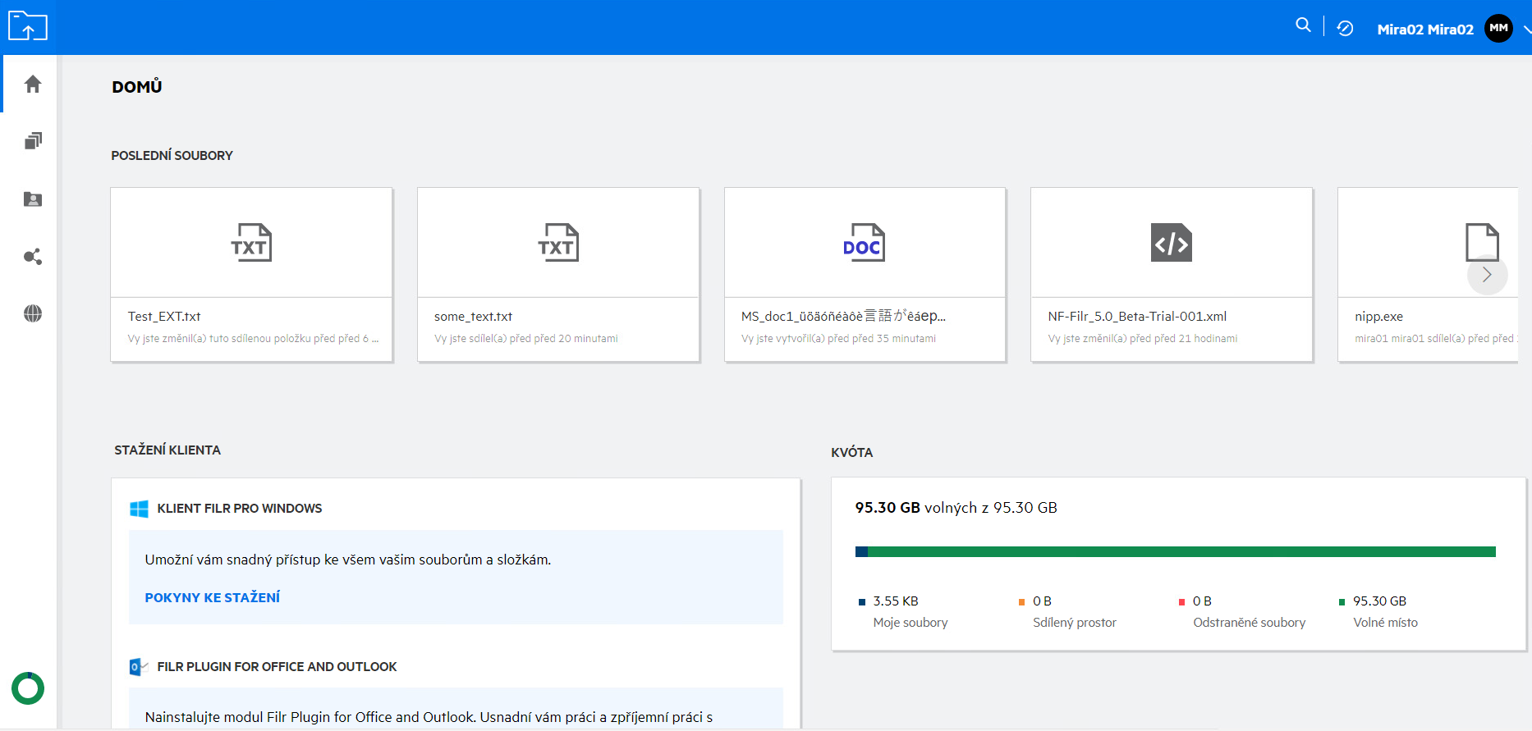Open My Files in the sidebar
Image resolution: width=1532 pixels, height=731 pixels.
coord(33,141)
